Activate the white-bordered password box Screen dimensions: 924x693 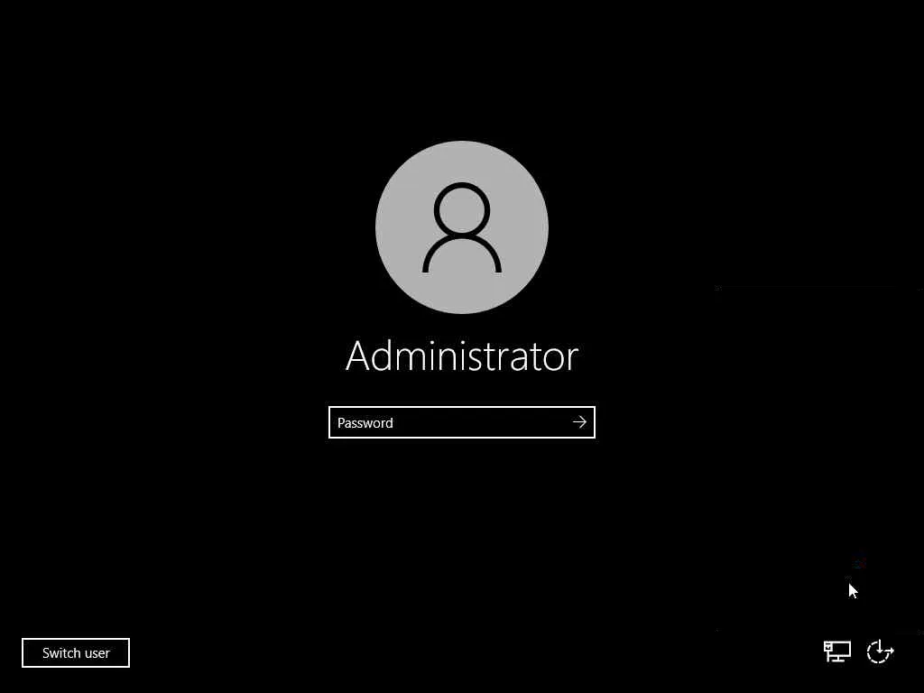461,422
